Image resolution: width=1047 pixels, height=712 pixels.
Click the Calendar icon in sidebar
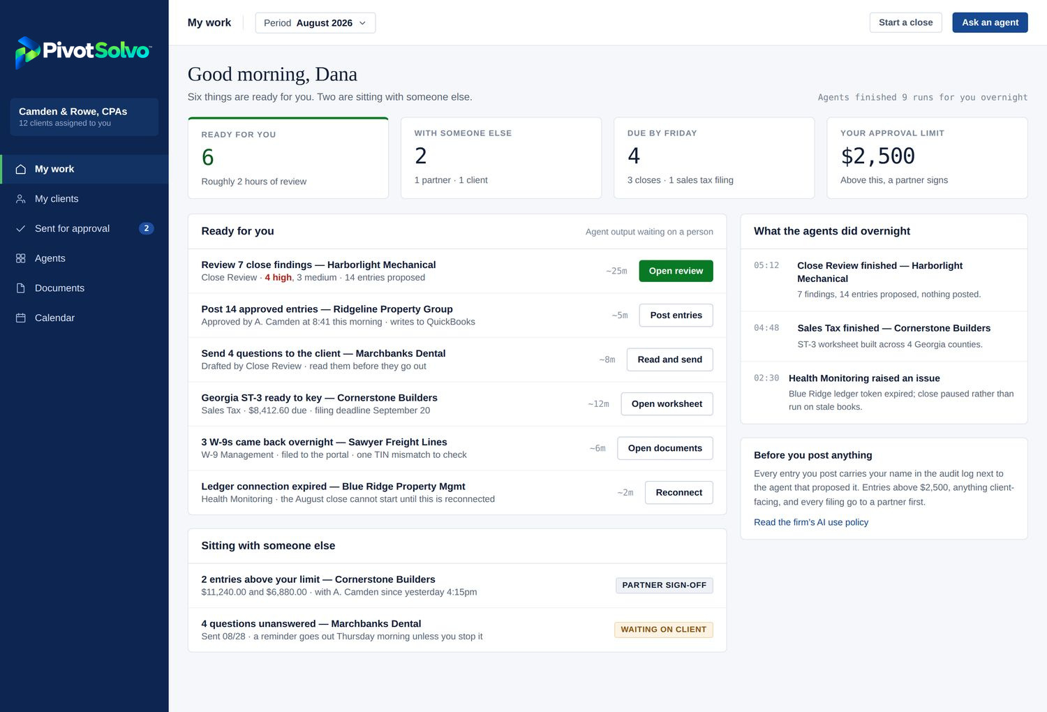(x=21, y=318)
